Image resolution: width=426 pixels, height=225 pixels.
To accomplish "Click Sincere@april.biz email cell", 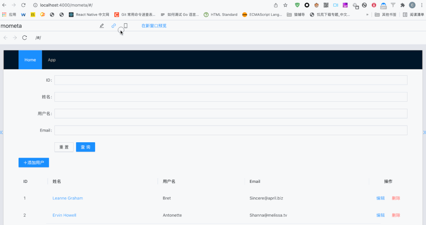I will (x=266, y=198).
